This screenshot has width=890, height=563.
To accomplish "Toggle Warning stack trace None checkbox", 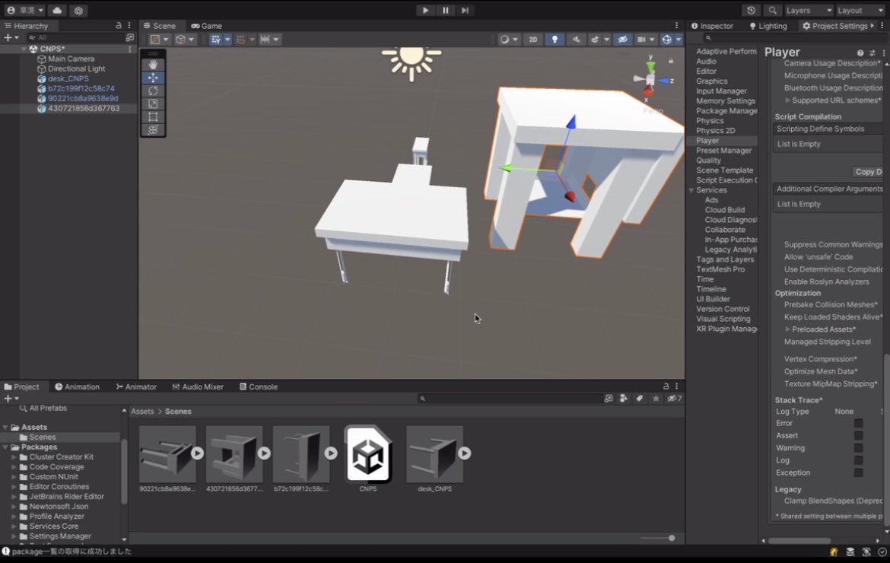I will (858, 448).
